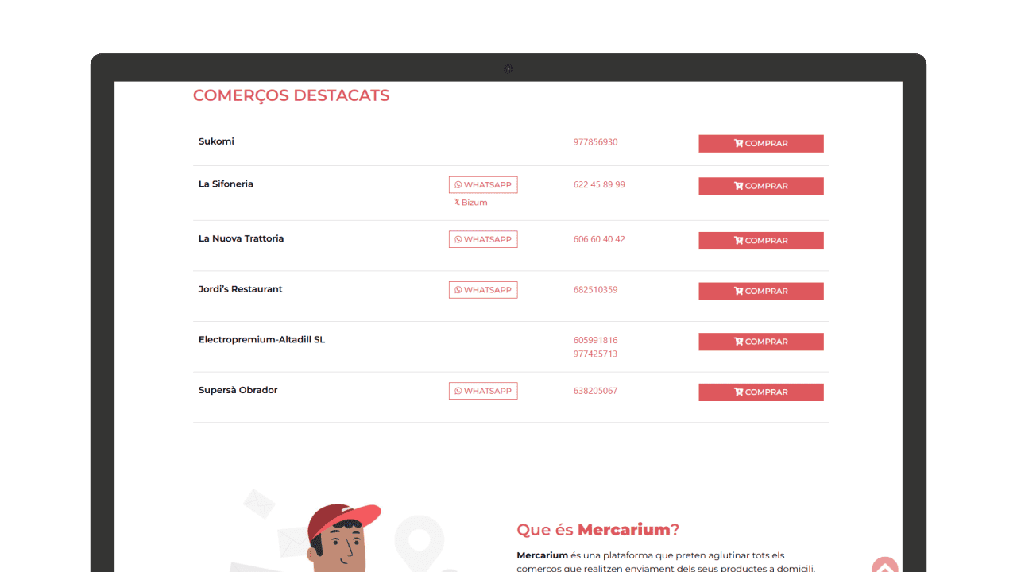Click the scroll-to-top arrow icon
The width and height of the screenshot is (1017, 572).
884,565
